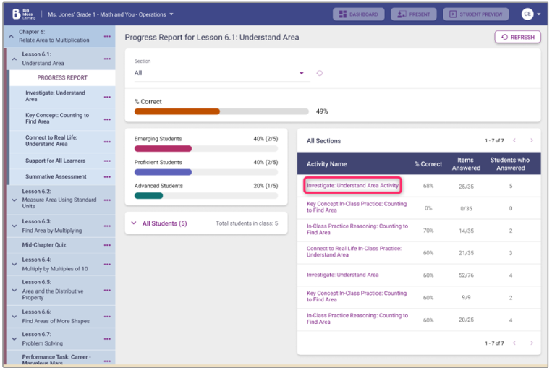Open Investigate: Understand Area Activity link
Screen dimensions: 552x368
(x=352, y=186)
